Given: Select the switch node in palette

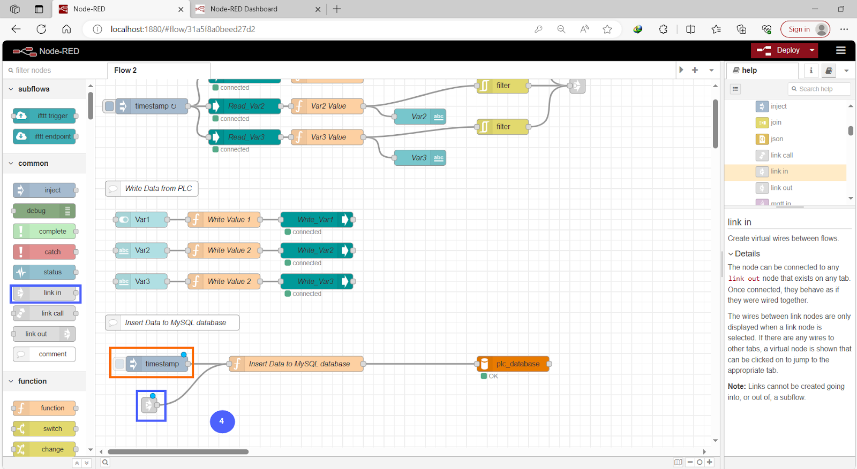Looking at the screenshot, I should pyautogui.click(x=44, y=429).
